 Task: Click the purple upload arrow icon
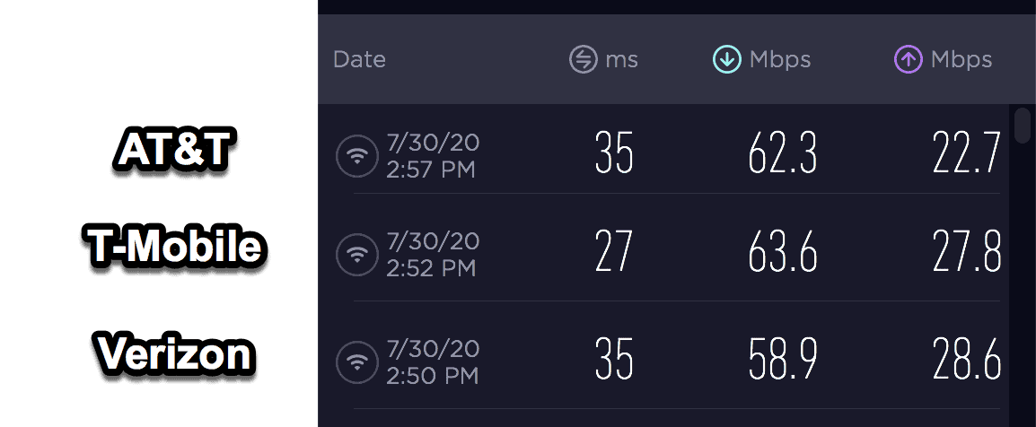click(908, 59)
